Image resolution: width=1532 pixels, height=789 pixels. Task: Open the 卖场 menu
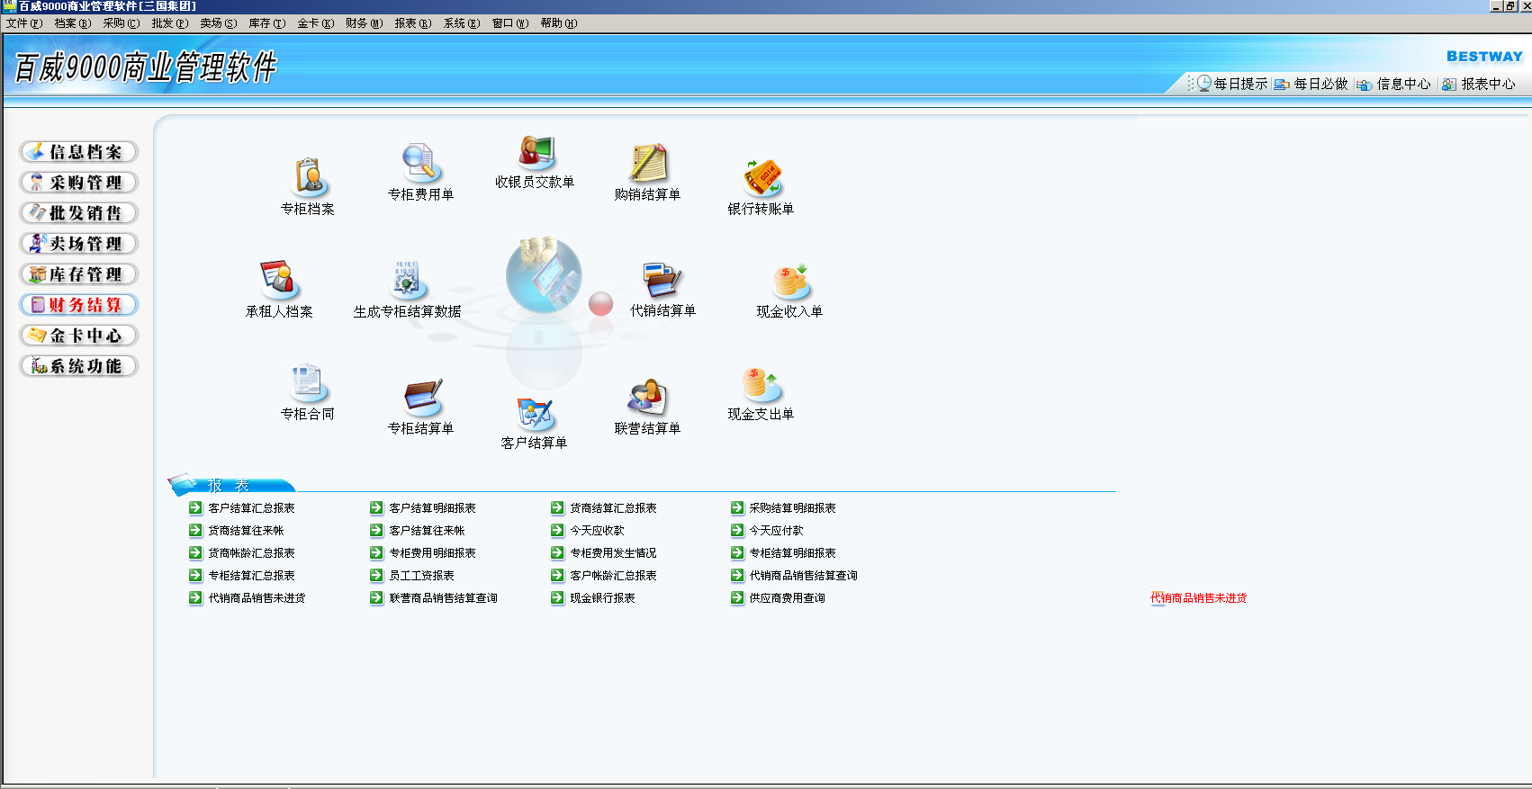click(219, 23)
